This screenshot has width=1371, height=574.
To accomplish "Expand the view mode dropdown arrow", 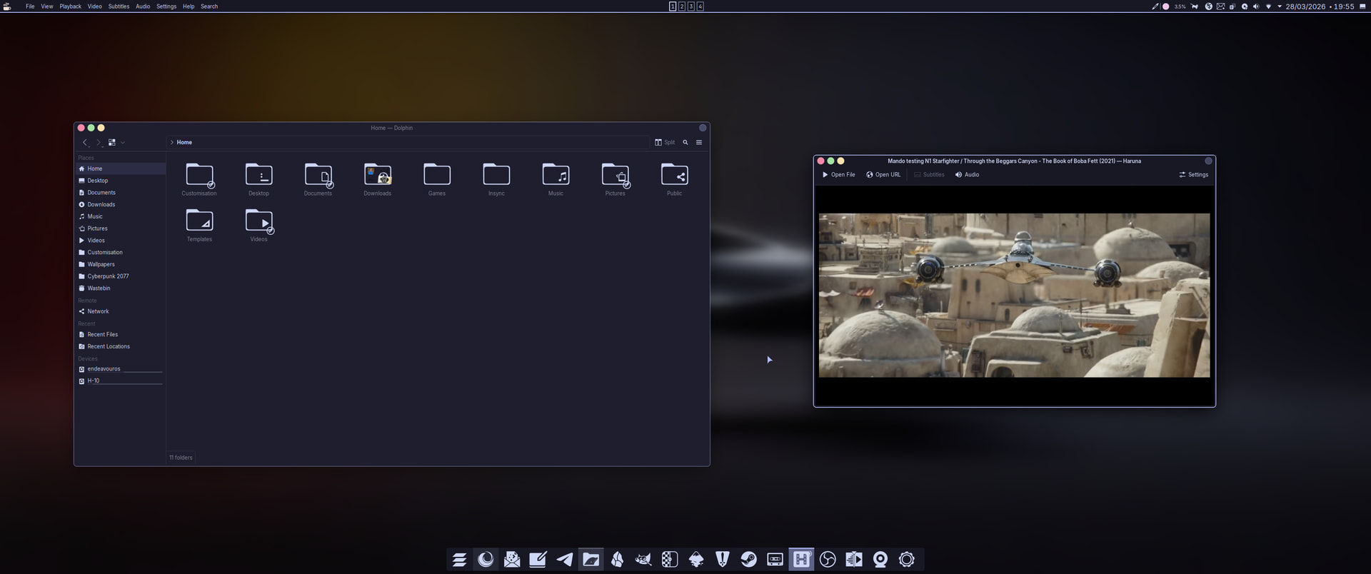I will click(x=123, y=142).
